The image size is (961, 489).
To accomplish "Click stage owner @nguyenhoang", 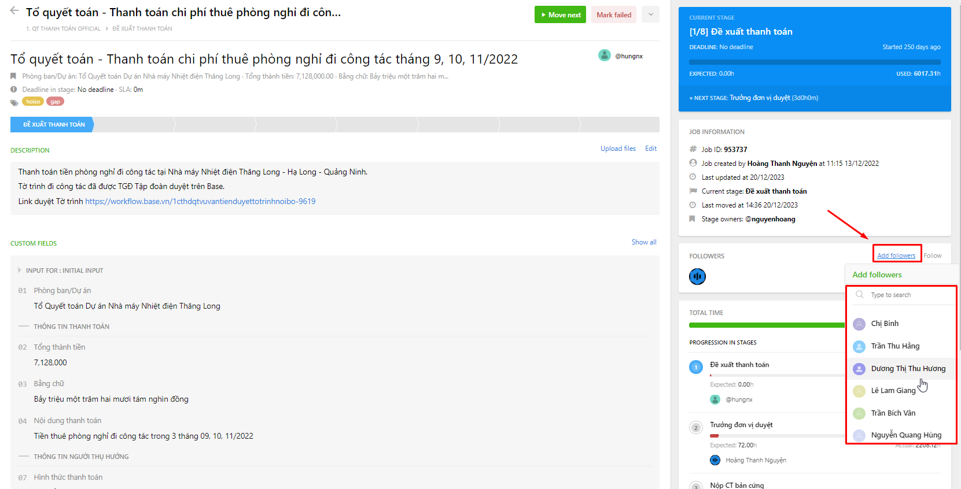I will [x=770, y=219].
